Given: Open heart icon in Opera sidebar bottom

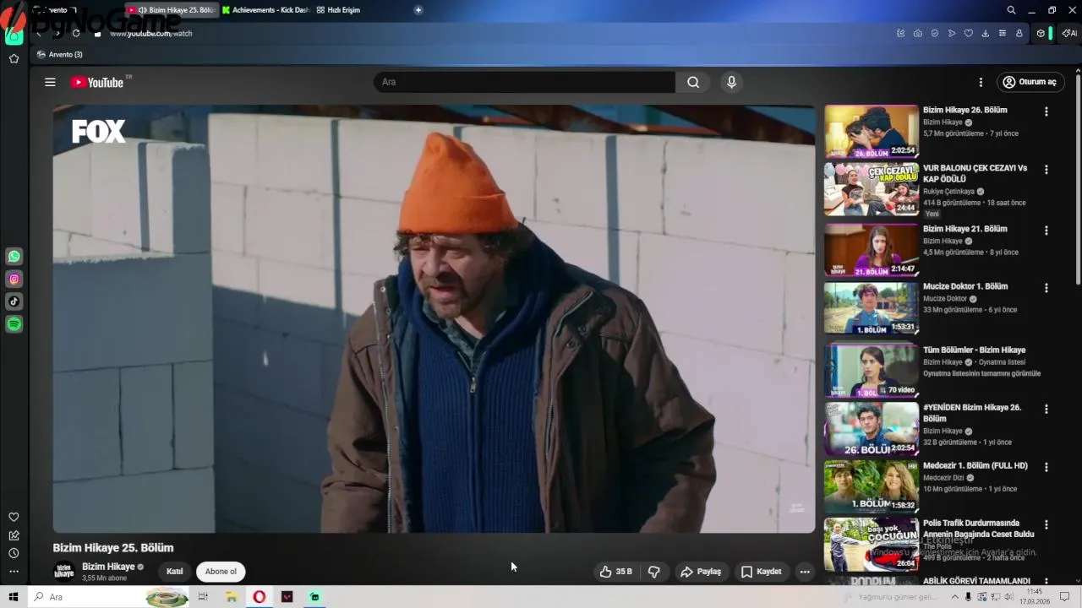Looking at the screenshot, I should point(14,517).
